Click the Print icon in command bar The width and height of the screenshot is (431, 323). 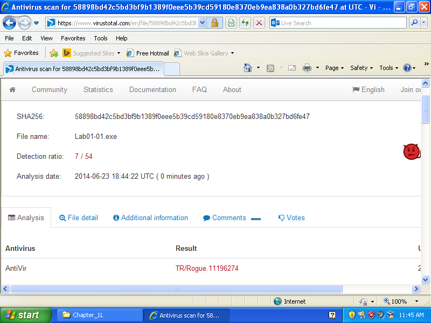(x=307, y=68)
